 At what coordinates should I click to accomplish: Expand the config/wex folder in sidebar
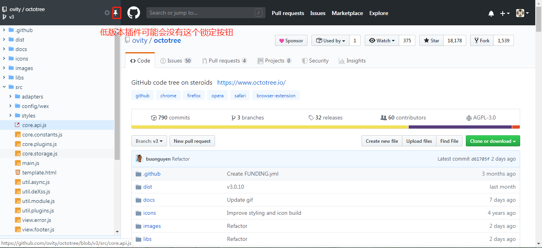11,106
